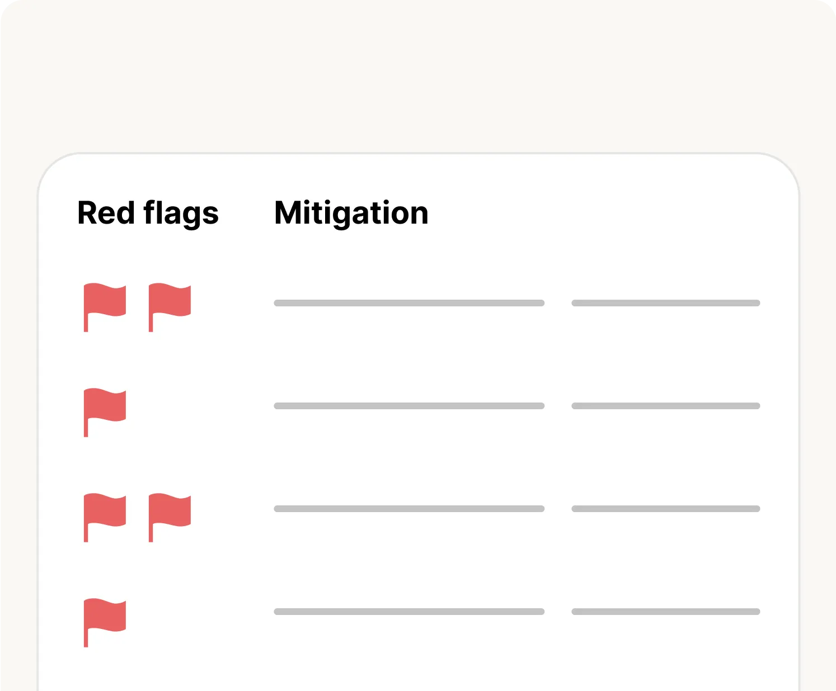The height and width of the screenshot is (691, 836).
Task: Click the long gray line in the fourth row
Action: click(x=409, y=612)
